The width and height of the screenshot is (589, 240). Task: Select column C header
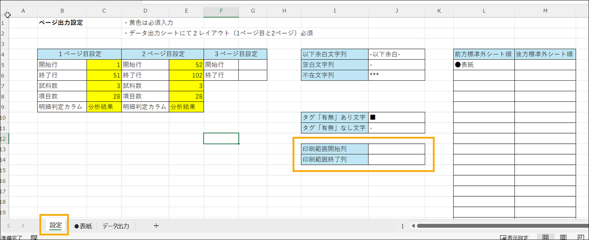click(104, 11)
